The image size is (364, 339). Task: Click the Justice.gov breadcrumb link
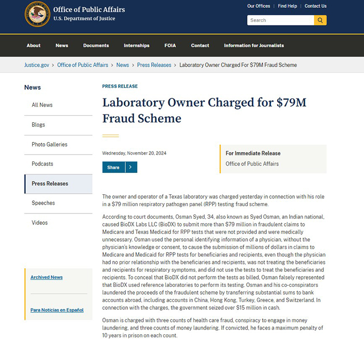click(x=37, y=65)
